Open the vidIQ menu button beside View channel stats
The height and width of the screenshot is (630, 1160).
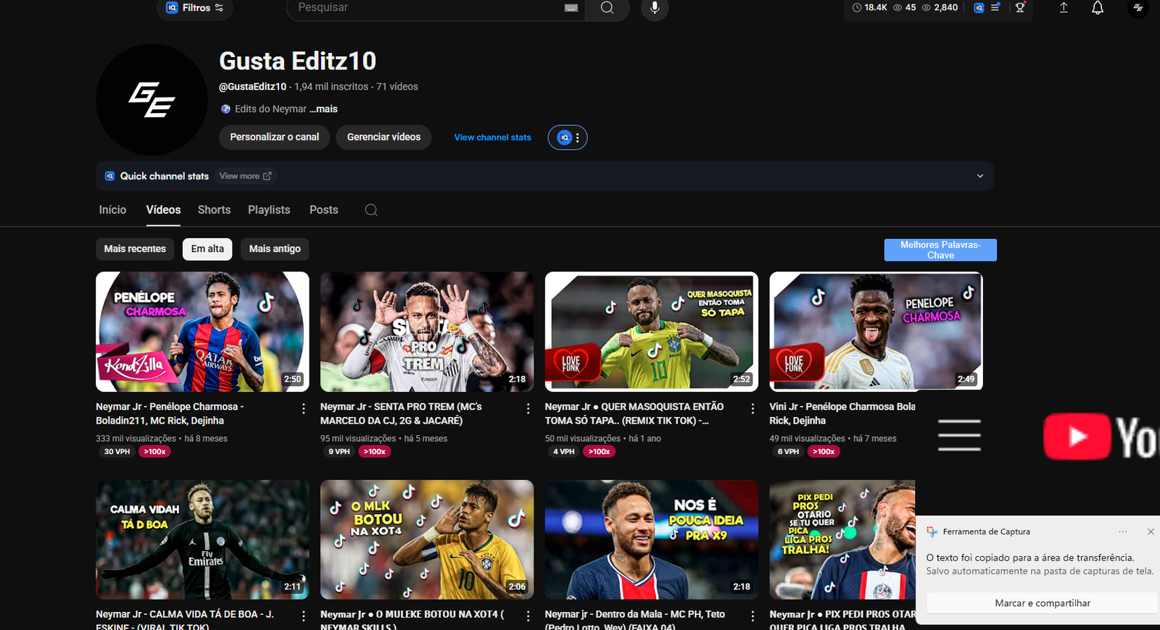[x=568, y=138]
